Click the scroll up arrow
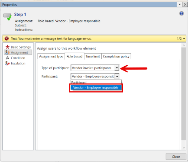Screen dimensions: 188x163 point(184,45)
